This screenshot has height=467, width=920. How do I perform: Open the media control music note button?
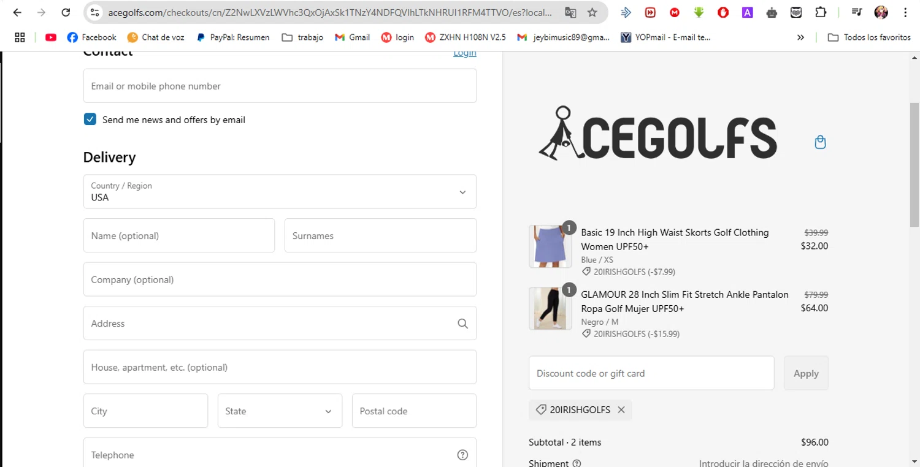[857, 12]
